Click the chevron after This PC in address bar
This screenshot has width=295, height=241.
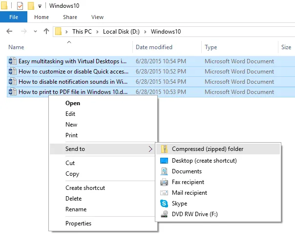coord(98,32)
